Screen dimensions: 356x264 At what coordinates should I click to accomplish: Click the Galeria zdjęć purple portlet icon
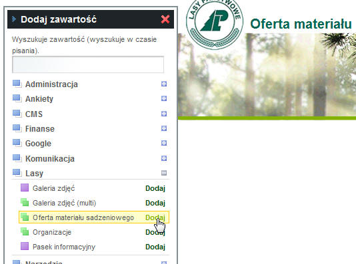(25, 188)
